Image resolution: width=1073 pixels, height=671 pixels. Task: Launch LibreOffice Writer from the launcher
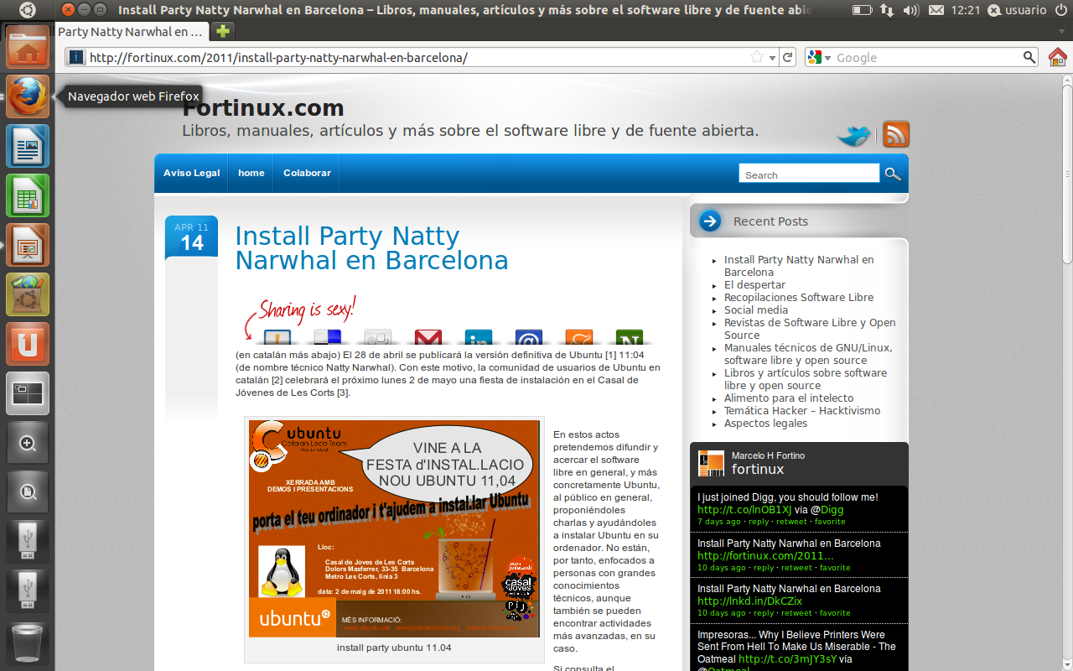pyautogui.click(x=28, y=146)
